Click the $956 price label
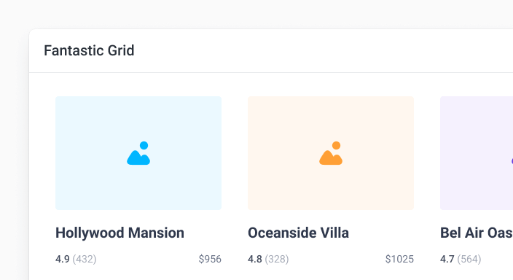This screenshot has width=513, height=280. 210,259
